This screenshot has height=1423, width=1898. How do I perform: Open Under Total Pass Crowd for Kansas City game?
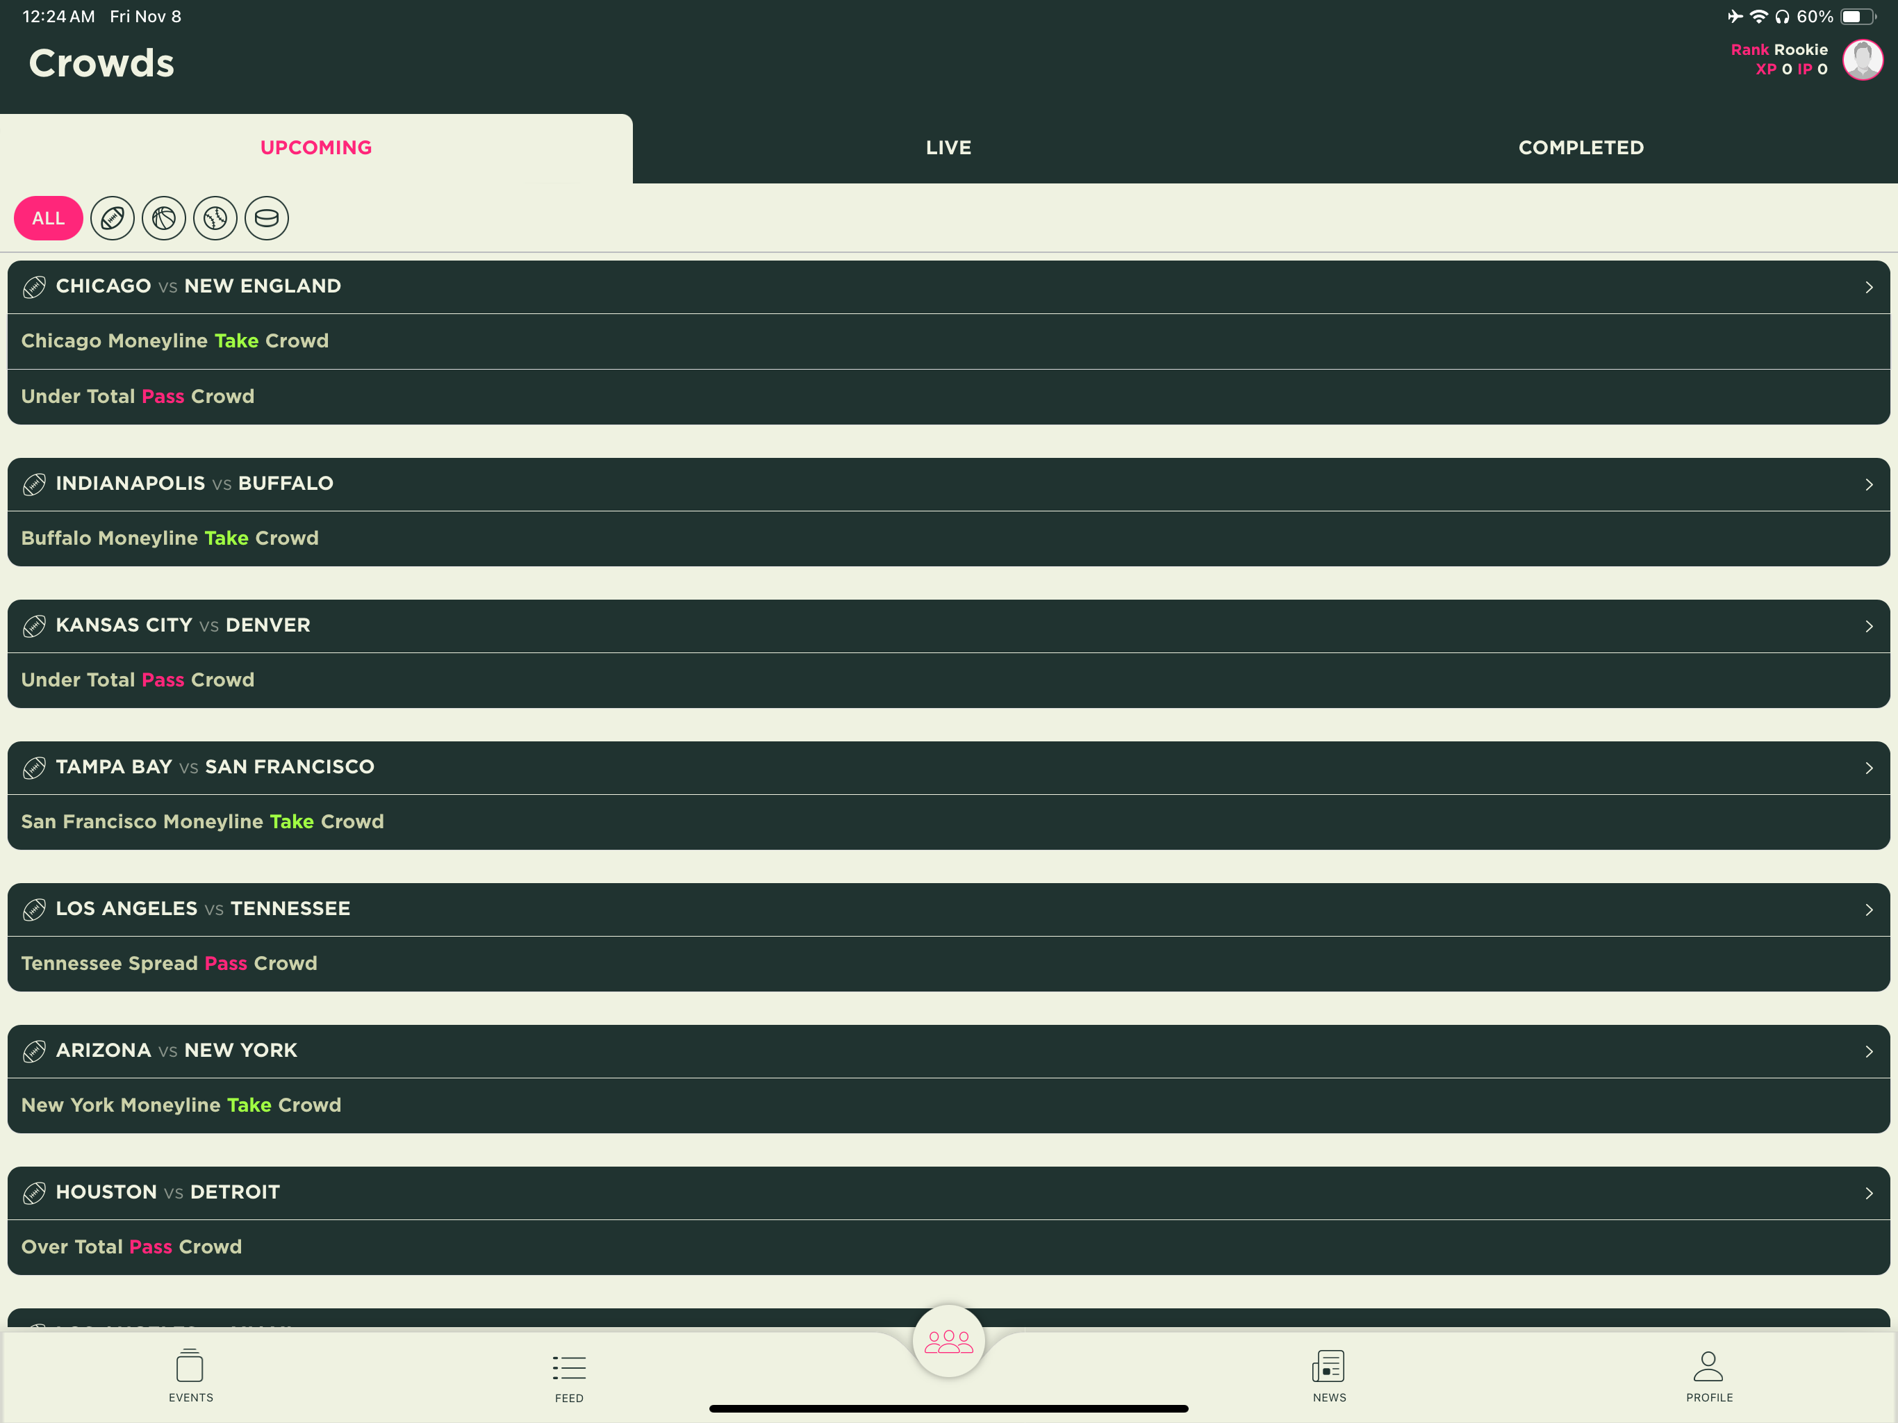click(948, 680)
